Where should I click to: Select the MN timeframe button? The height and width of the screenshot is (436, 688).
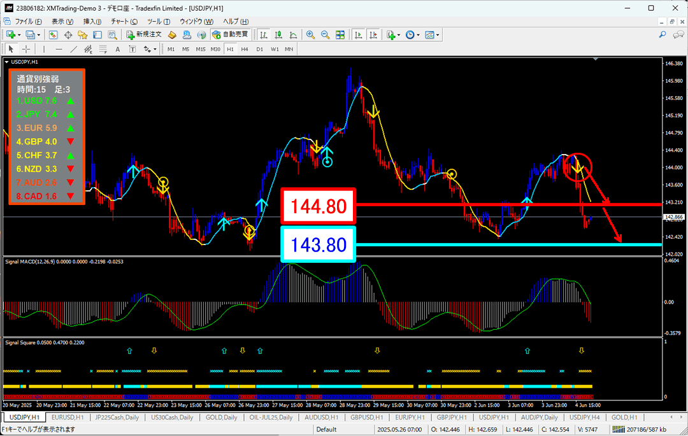[289, 49]
